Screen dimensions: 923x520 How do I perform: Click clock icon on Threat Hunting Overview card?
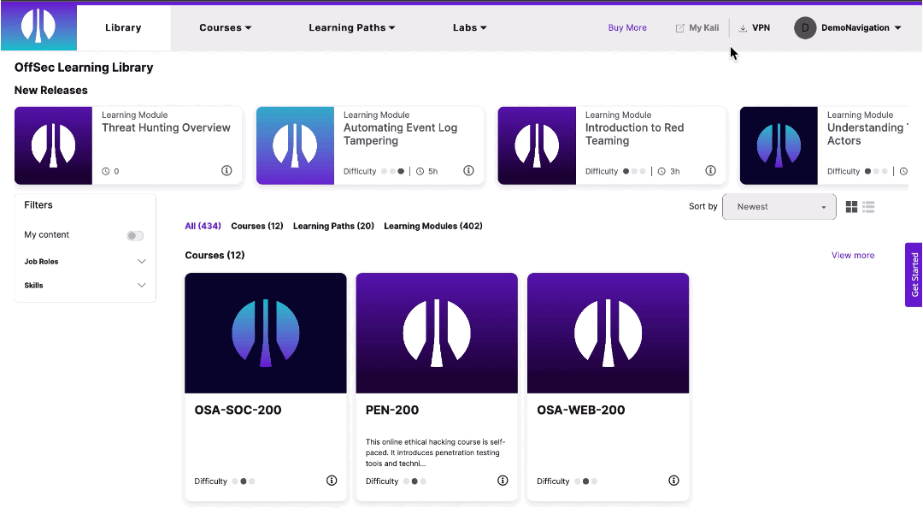pyautogui.click(x=105, y=171)
